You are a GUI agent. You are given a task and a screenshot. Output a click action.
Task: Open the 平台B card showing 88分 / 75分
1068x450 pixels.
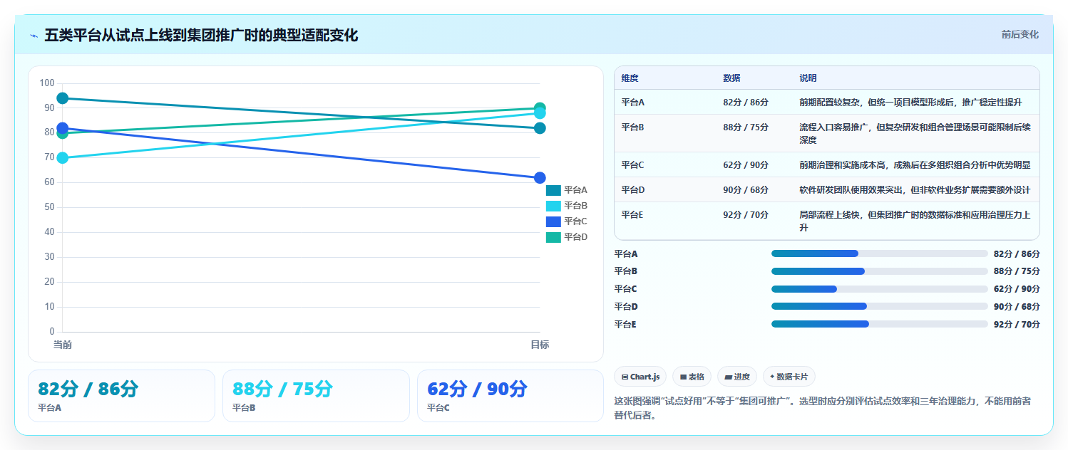coord(316,396)
